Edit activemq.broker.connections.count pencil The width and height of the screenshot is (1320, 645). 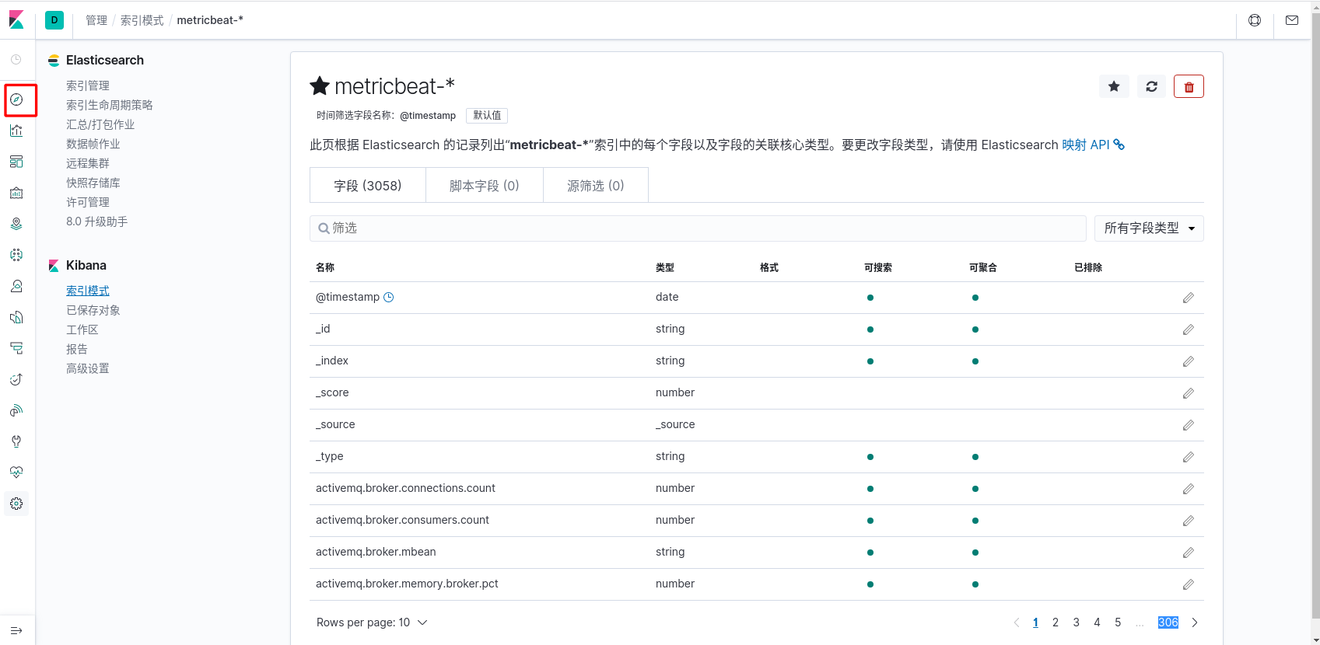pos(1189,489)
